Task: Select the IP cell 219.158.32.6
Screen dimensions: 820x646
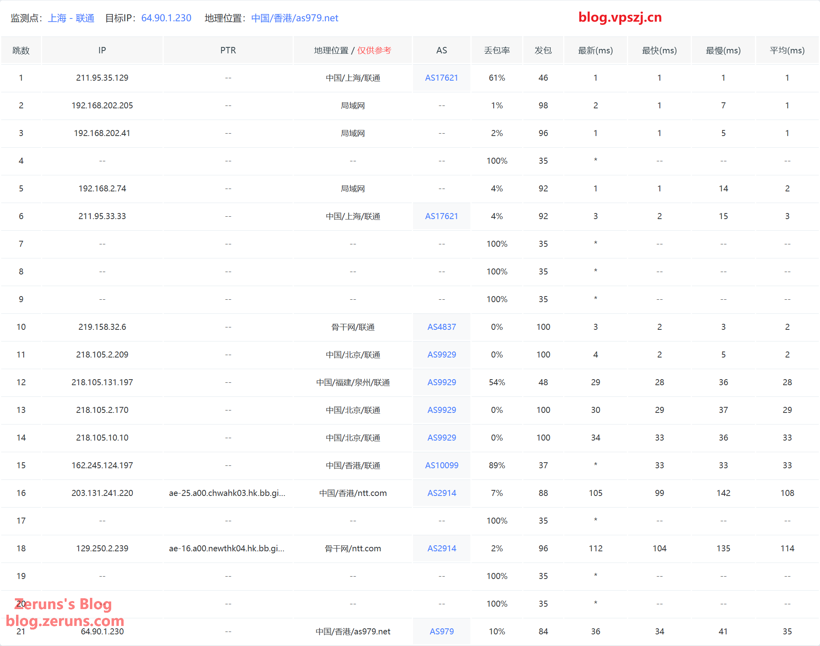Action: (102, 327)
